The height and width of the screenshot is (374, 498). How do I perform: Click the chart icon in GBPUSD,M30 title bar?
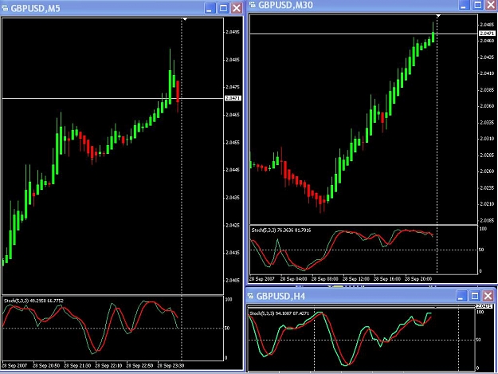tap(252, 5)
